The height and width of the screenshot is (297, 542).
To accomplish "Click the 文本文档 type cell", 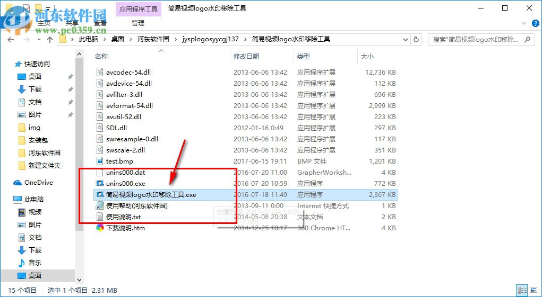I will 310,217.
